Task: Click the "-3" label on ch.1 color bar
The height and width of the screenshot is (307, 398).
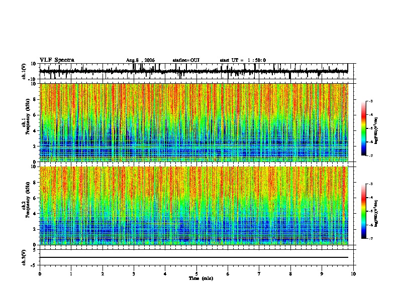Action: click(x=371, y=101)
